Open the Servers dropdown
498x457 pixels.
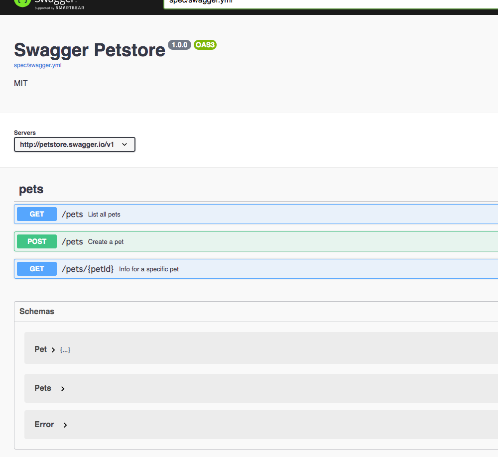click(x=74, y=144)
